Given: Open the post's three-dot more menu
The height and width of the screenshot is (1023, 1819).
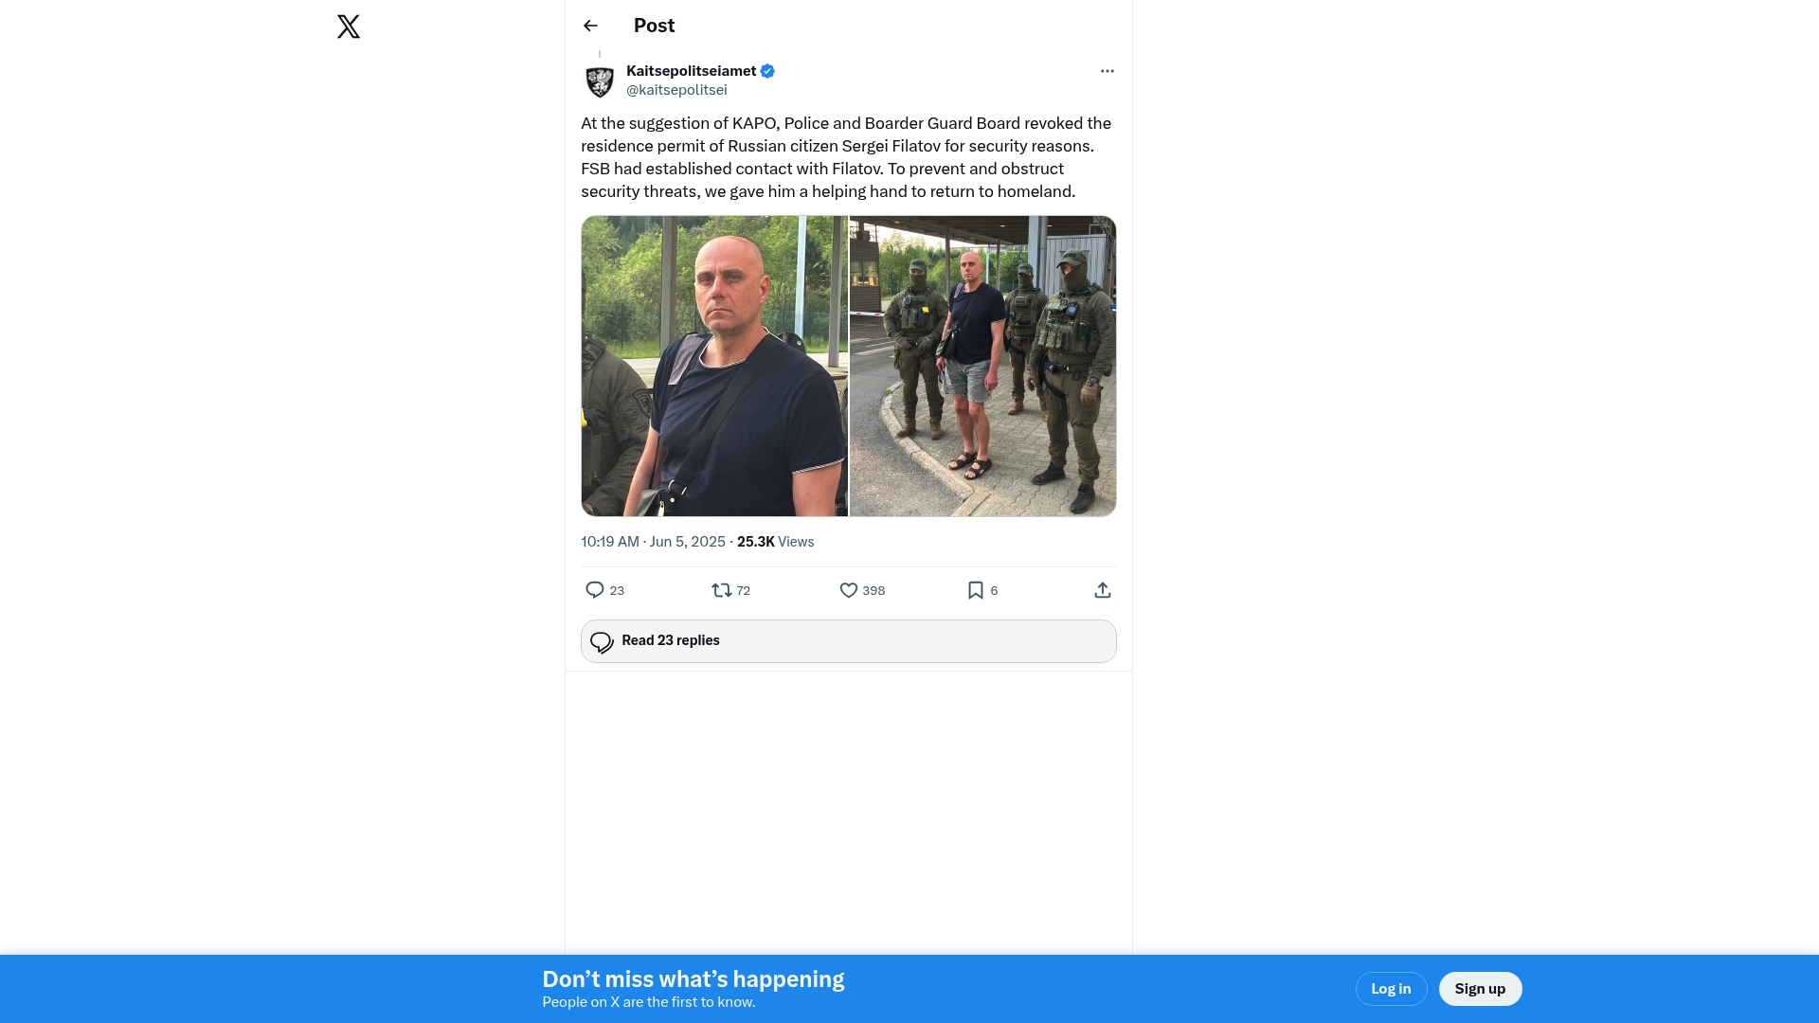Looking at the screenshot, I should 1108,71.
